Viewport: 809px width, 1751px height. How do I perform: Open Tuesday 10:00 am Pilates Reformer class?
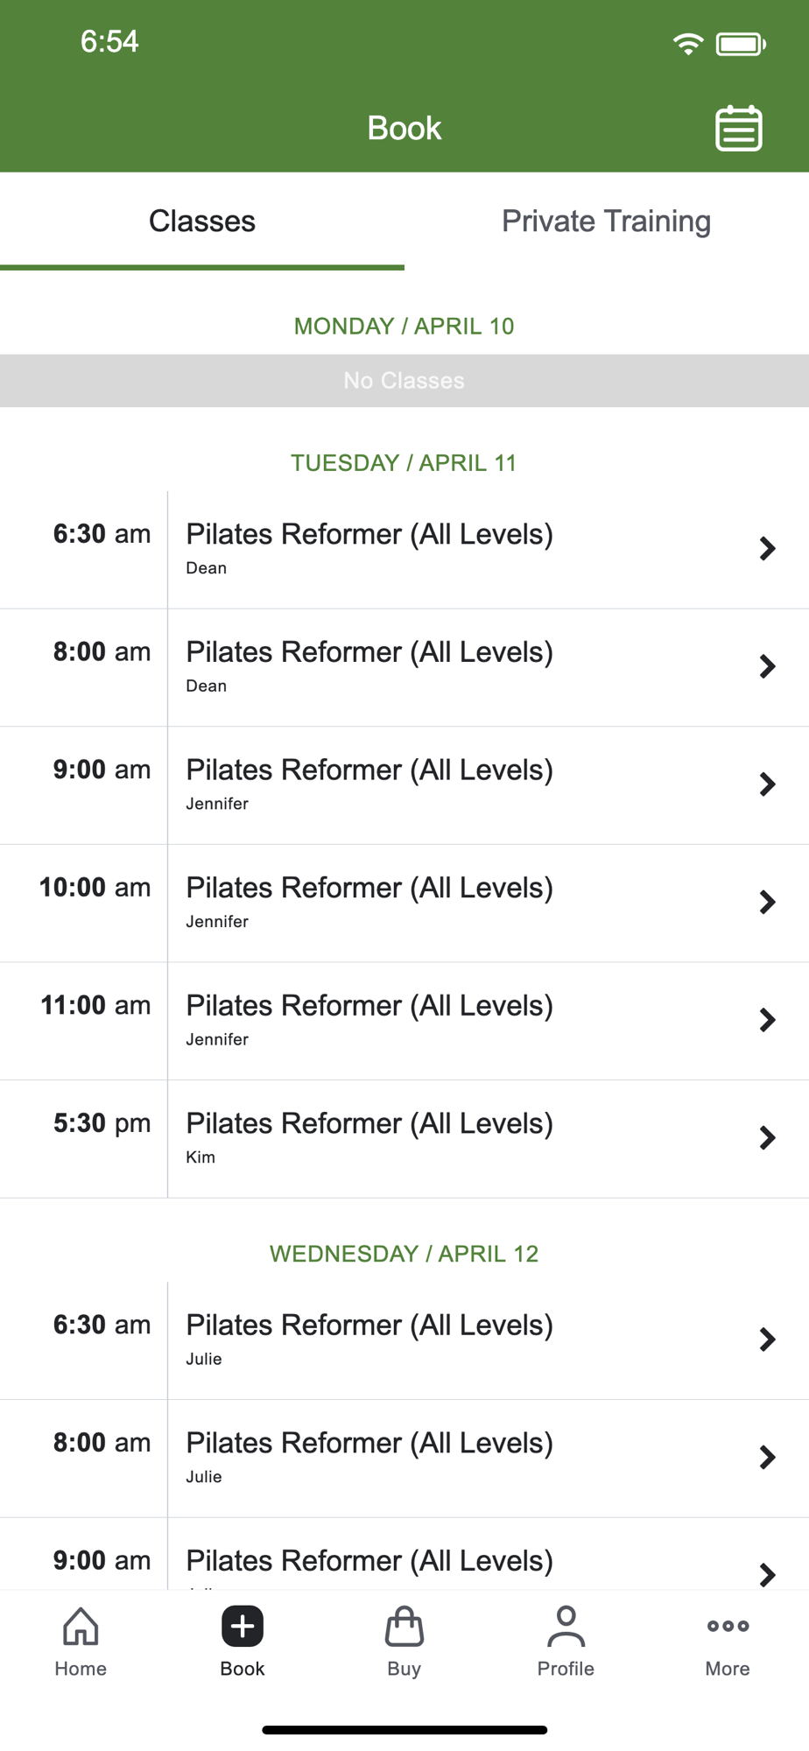[404, 904]
